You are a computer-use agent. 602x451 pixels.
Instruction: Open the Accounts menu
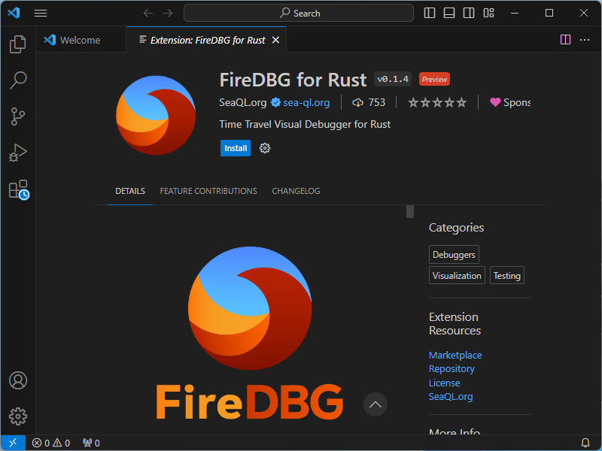17,380
